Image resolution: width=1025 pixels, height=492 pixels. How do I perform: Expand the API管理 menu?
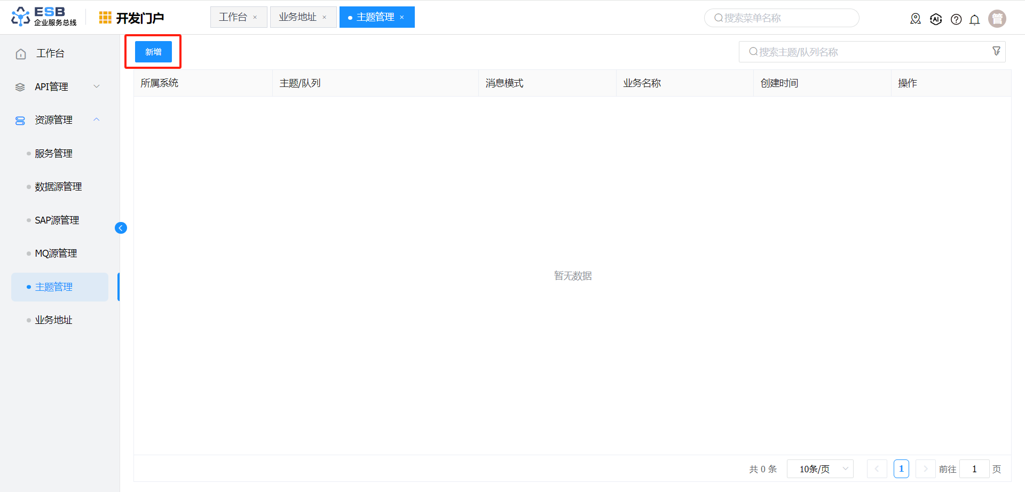coord(97,86)
